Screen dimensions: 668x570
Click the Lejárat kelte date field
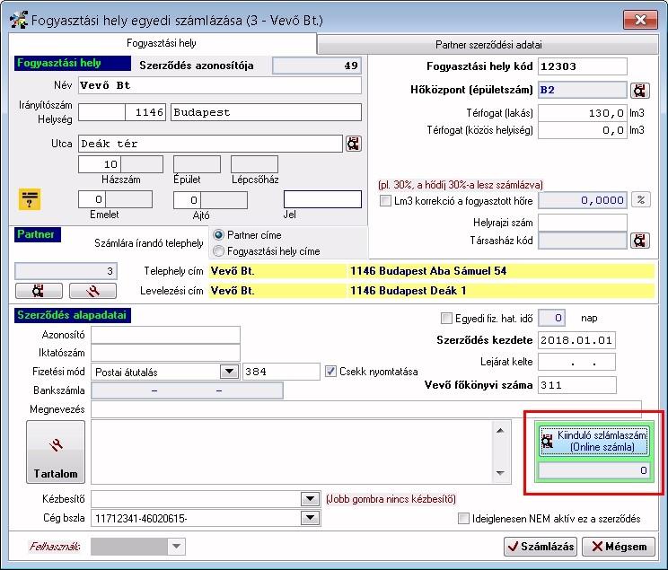pos(576,362)
